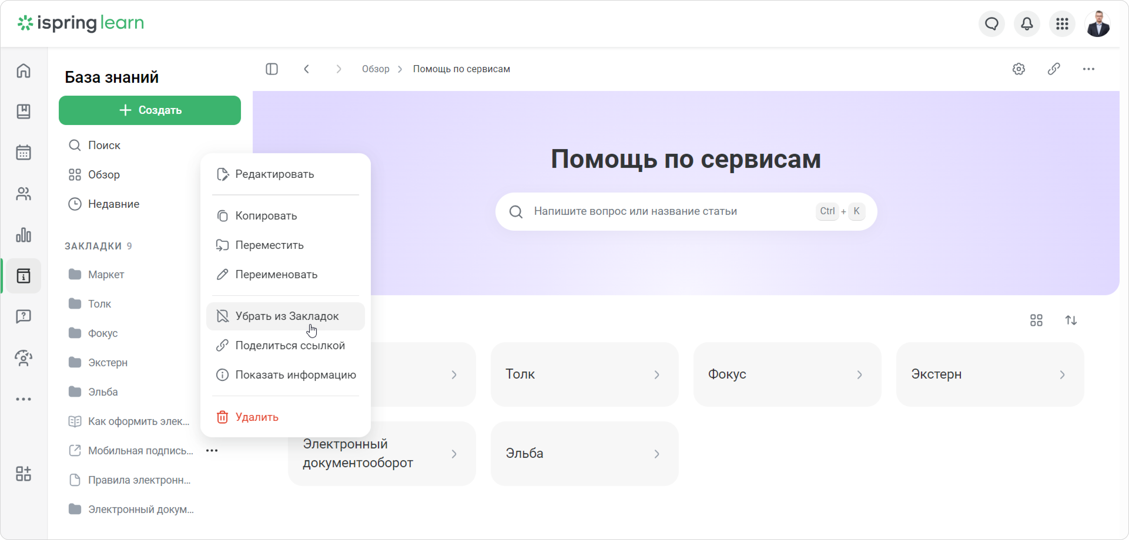
Task: Open the Экстерн section card
Action: (x=990, y=374)
